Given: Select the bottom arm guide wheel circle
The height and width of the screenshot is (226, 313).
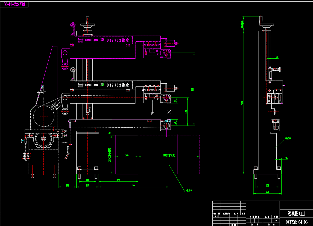Looking at the screenshot, I should point(166,126).
